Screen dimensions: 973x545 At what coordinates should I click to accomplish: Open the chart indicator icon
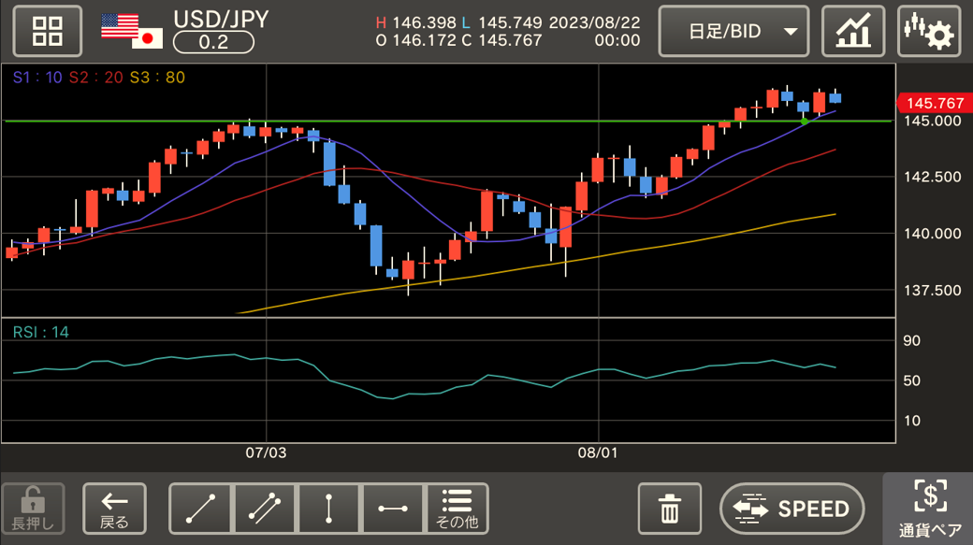click(x=853, y=31)
